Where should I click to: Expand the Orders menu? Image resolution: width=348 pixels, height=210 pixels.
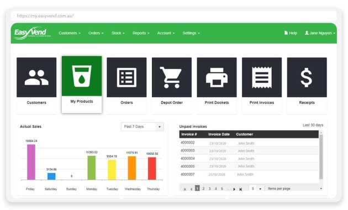click(96, 33)
